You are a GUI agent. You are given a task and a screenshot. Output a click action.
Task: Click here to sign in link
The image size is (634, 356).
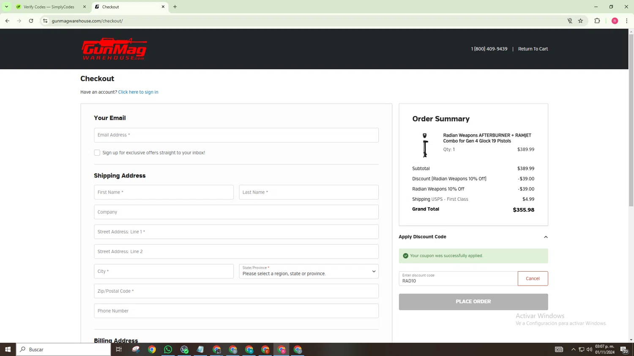(x=138, y=92)
